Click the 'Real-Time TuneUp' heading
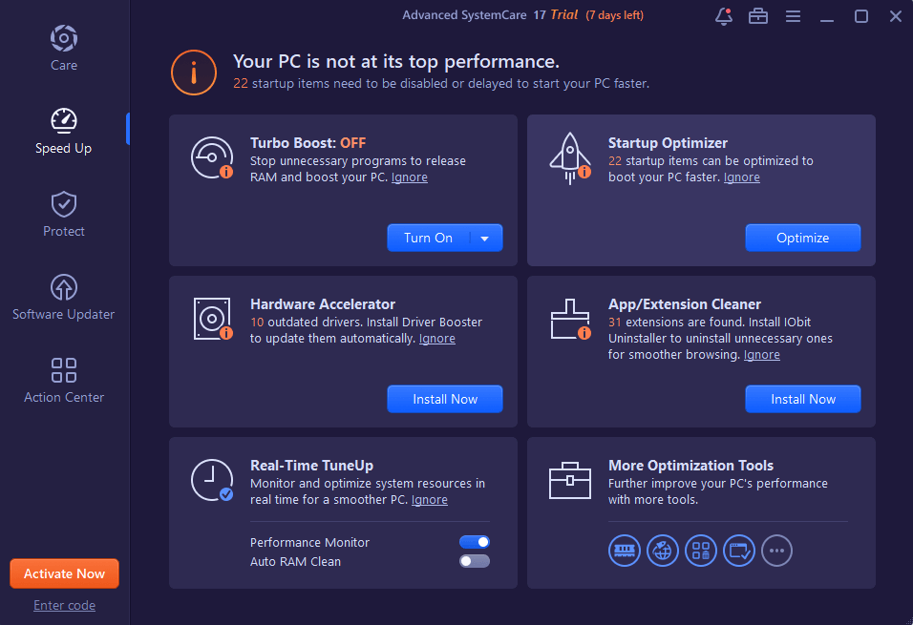Viewport: 913px width, 625px height. pos(311,466)
